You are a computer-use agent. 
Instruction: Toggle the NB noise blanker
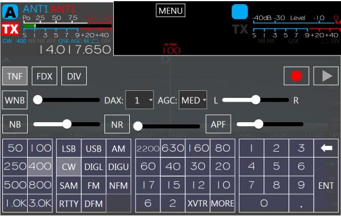(15, 124)
